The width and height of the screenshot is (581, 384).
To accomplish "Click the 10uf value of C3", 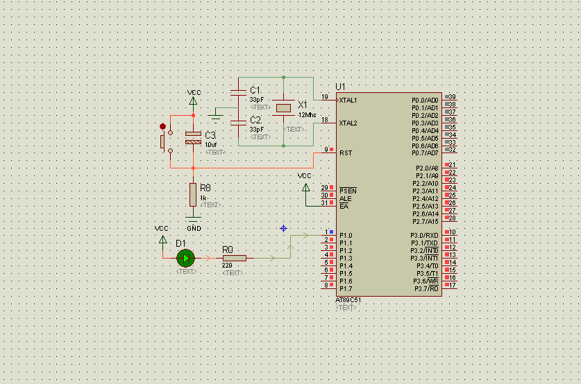I will tap(211, 145).
